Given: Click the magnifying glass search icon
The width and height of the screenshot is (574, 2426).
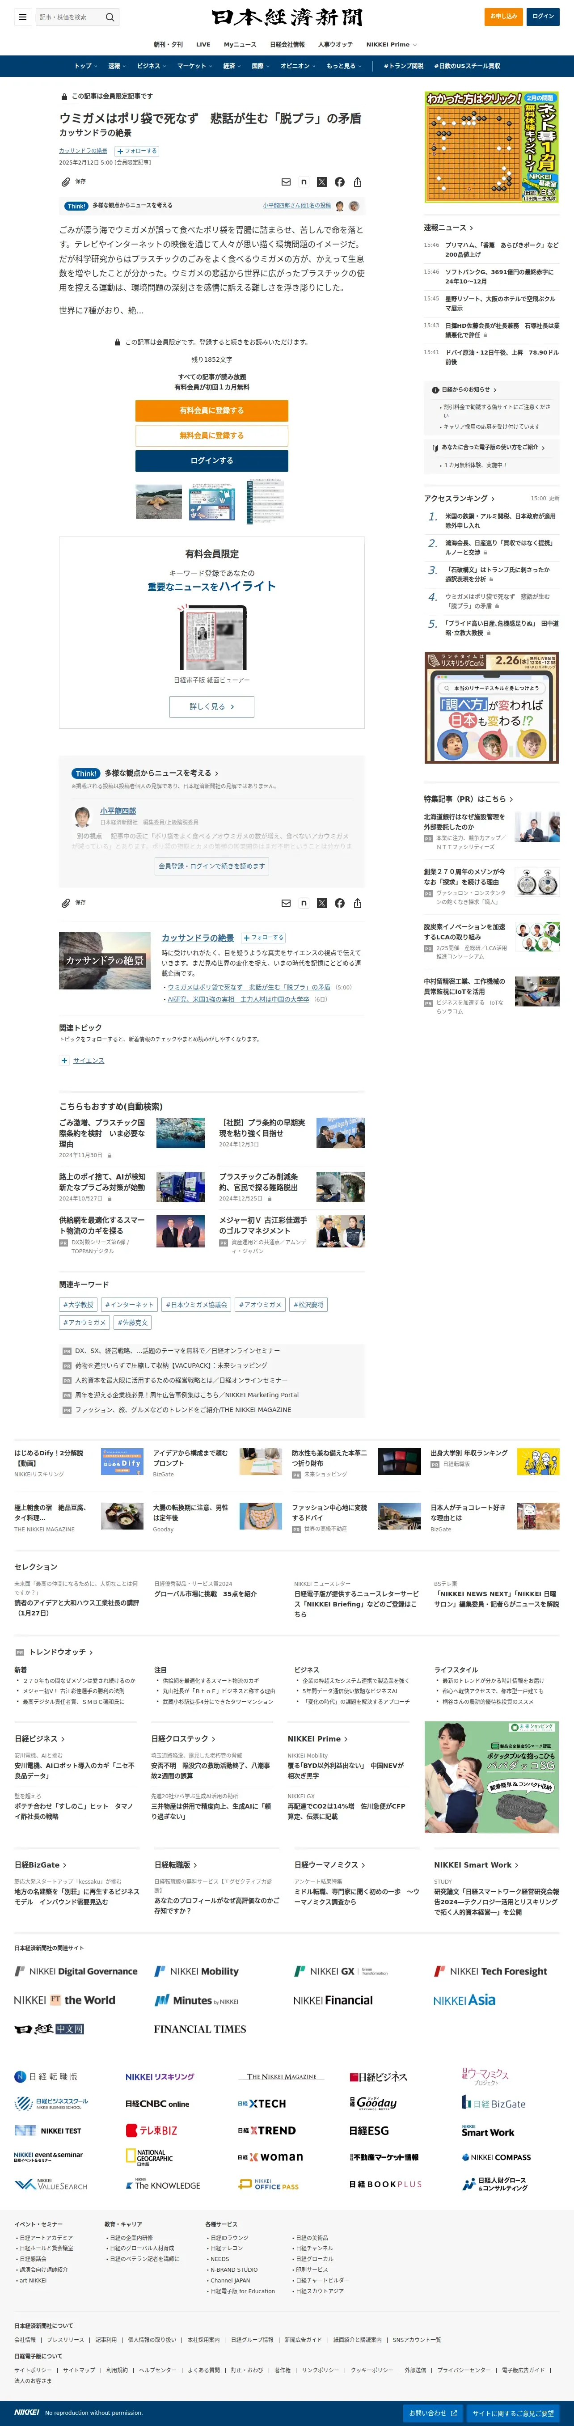Looking at the screenshot, I should (x=110, y=17).
